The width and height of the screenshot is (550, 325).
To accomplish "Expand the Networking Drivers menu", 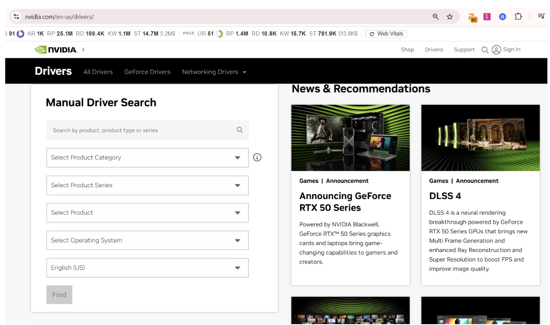I will [x=212, y=72].
